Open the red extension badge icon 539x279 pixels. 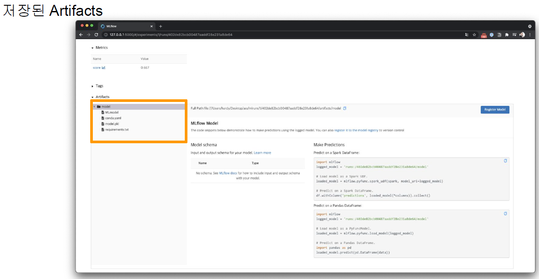[x=484, y=35]
